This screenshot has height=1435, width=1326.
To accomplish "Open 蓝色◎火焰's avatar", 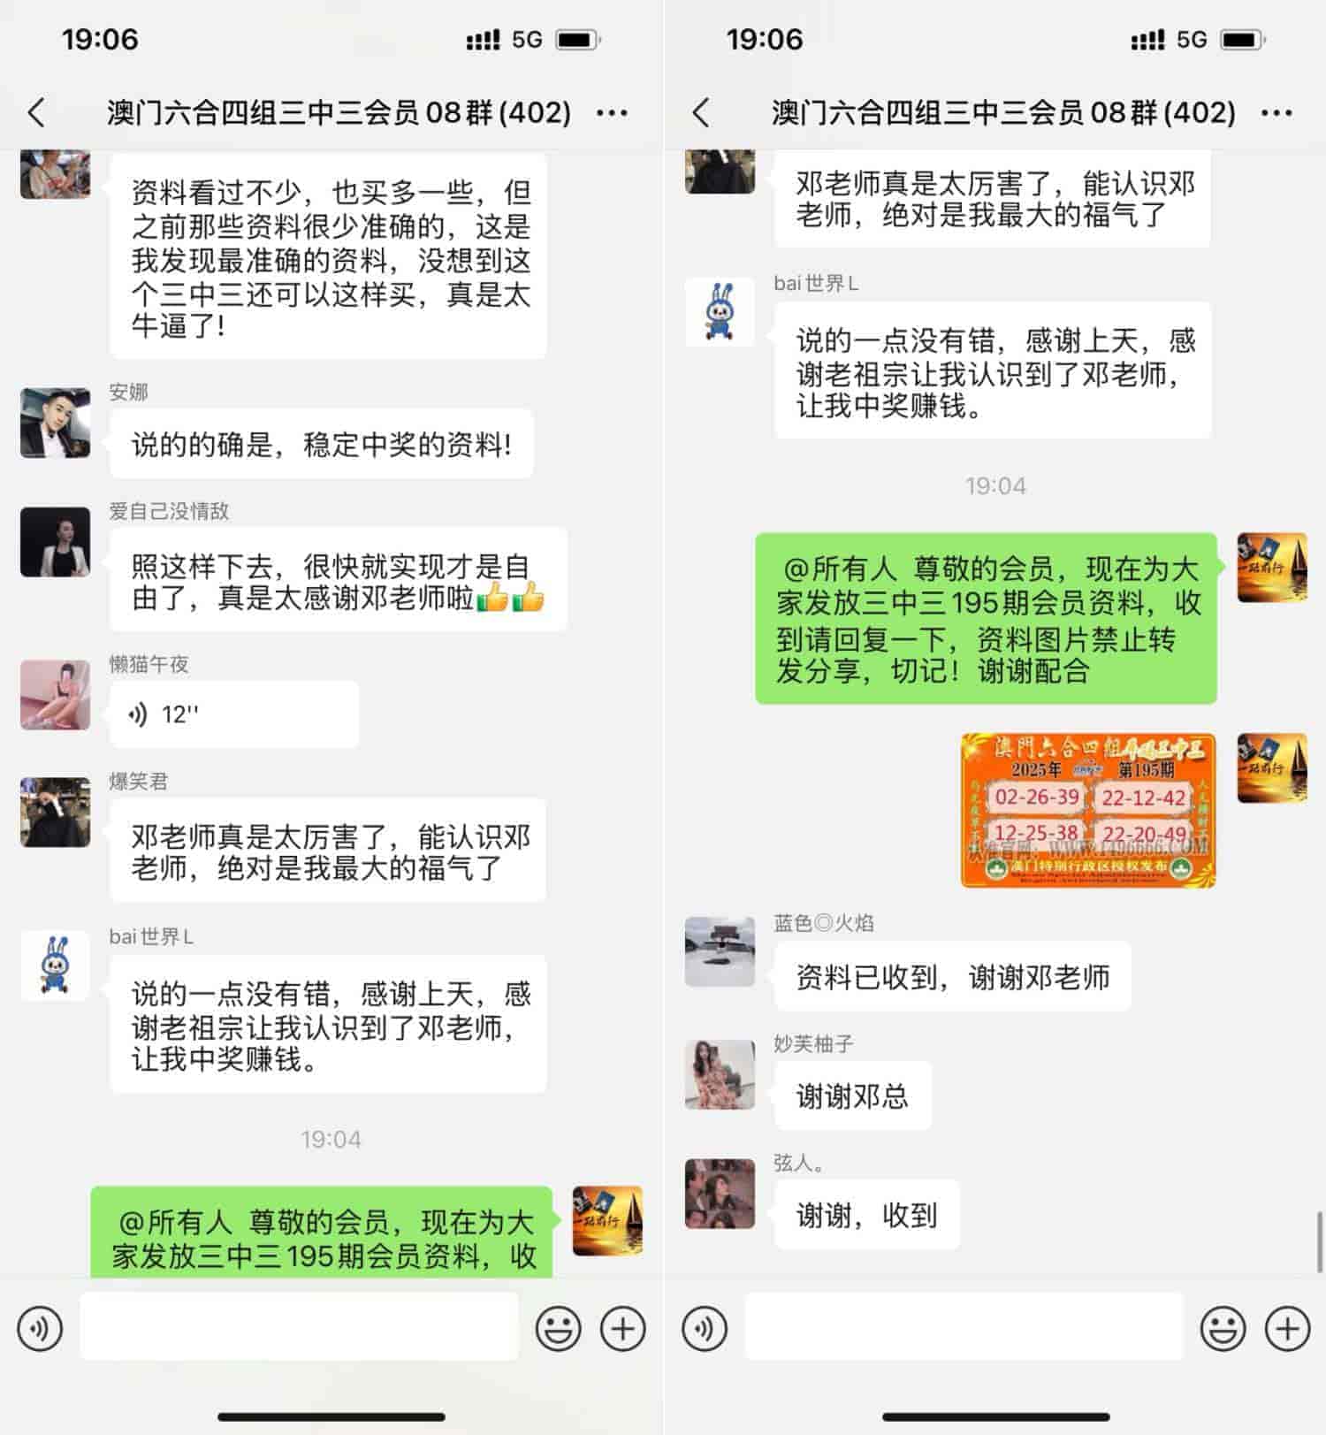I will (720, 951).
